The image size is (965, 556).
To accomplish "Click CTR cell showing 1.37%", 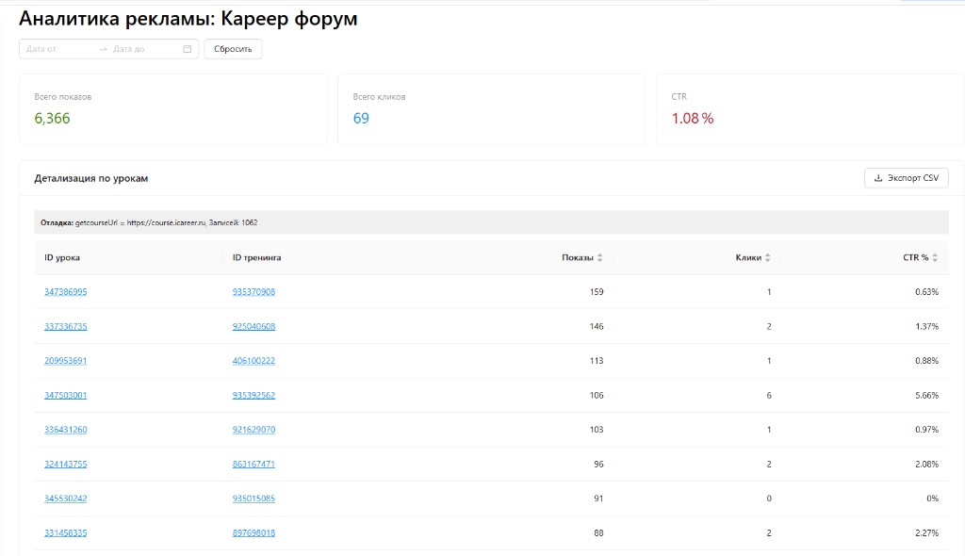I will pyautogui.click(x=927, y=326).
